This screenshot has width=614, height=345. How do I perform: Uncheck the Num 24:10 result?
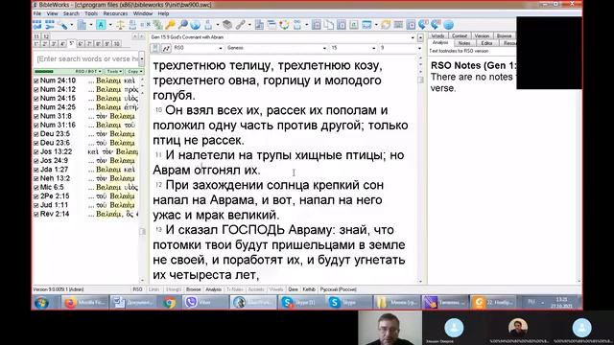36,80
